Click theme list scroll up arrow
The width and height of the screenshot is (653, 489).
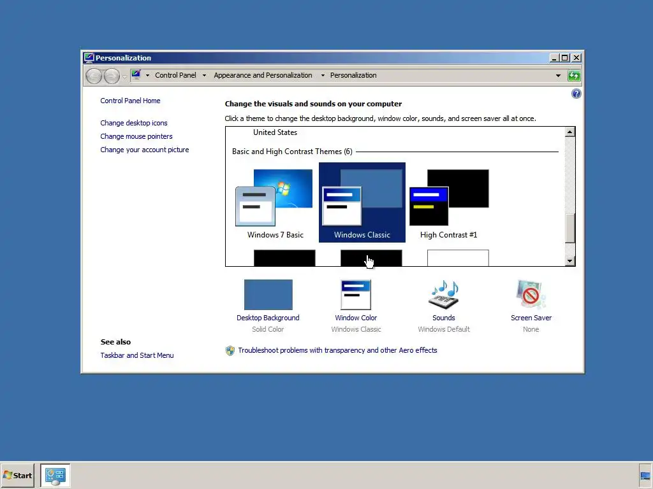[x=569, y=132]
